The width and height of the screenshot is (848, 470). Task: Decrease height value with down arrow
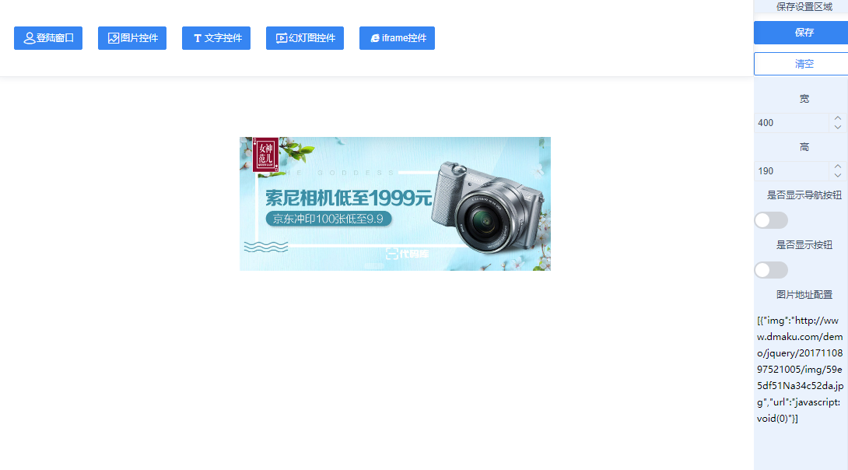point(838,176)
